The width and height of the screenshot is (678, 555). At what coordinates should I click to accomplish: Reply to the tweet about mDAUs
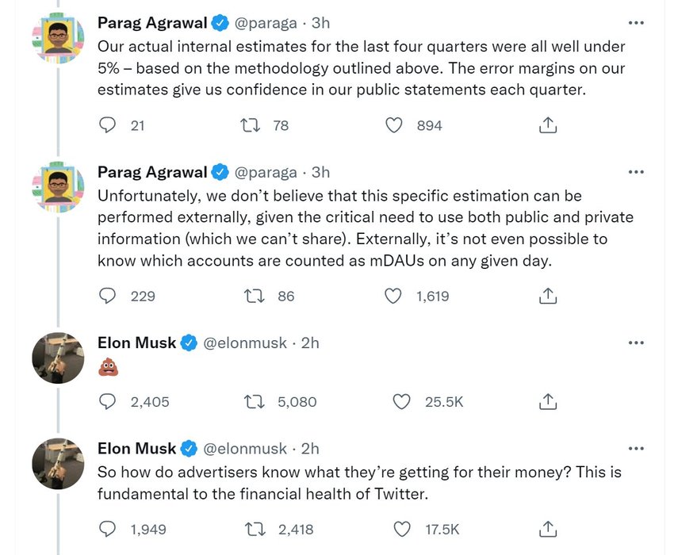click(108, 296)
